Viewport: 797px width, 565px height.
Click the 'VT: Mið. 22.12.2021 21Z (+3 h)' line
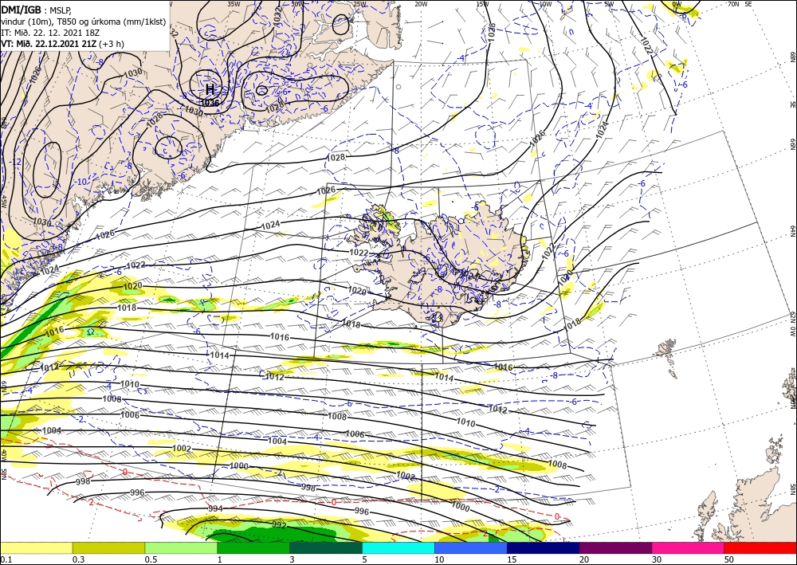(x=62, y=44)
